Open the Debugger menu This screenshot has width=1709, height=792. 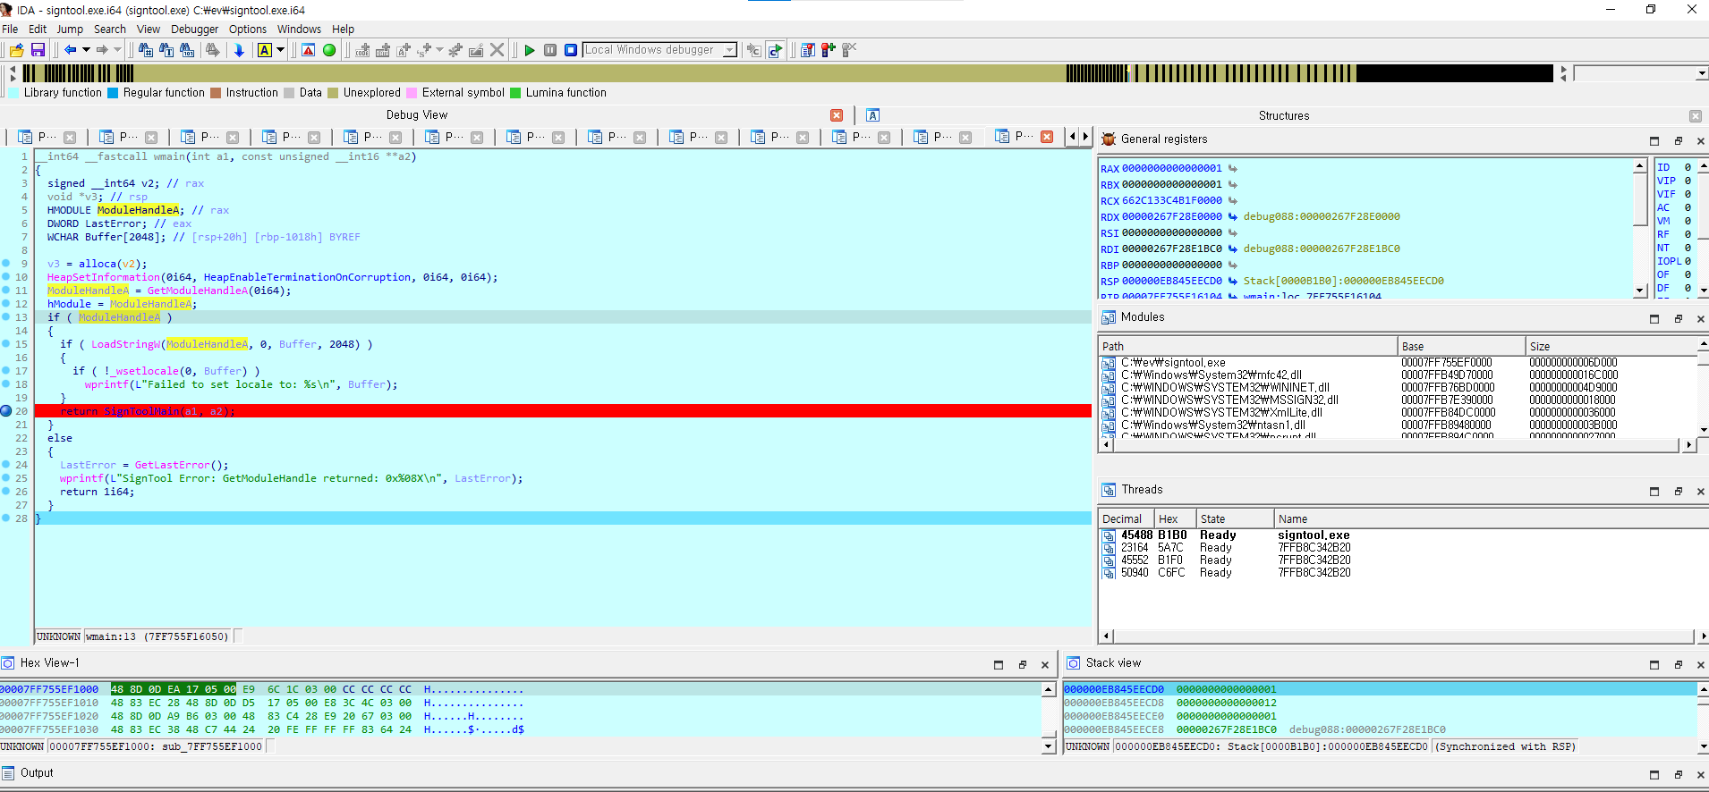(x=194, y=29)
